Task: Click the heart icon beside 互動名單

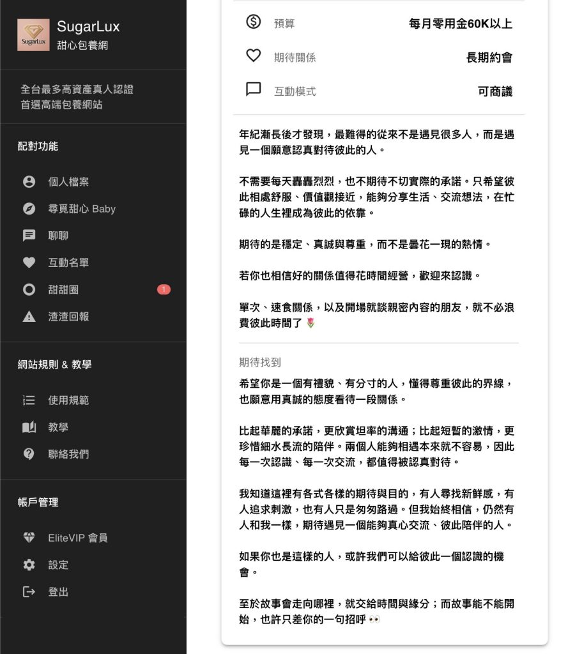Action: click(x=29, y=262)
